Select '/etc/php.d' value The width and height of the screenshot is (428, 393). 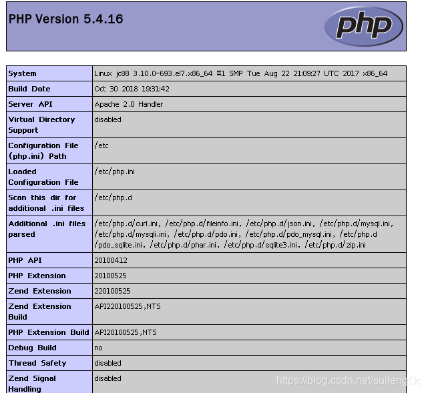[114, 198]
